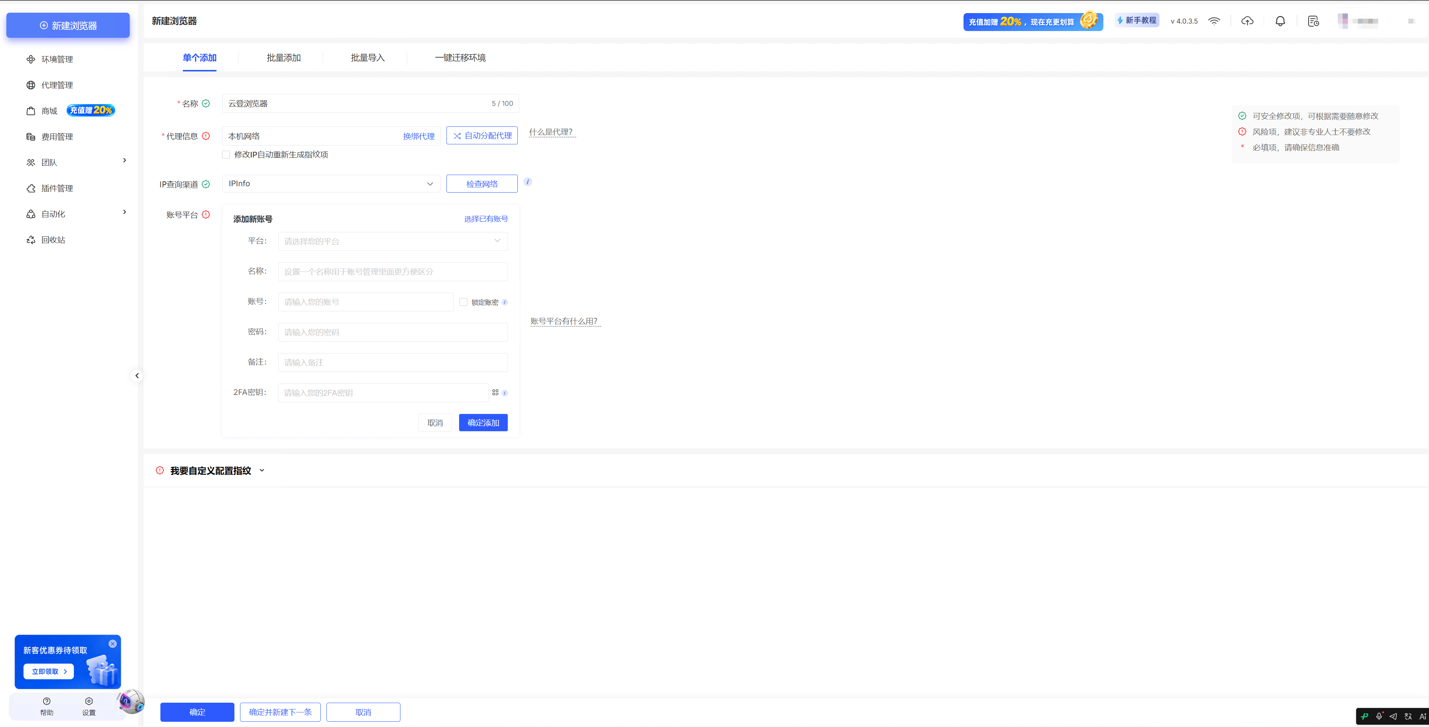
Task: Open 回收站 in the sidebar
Action: (53, 240)
